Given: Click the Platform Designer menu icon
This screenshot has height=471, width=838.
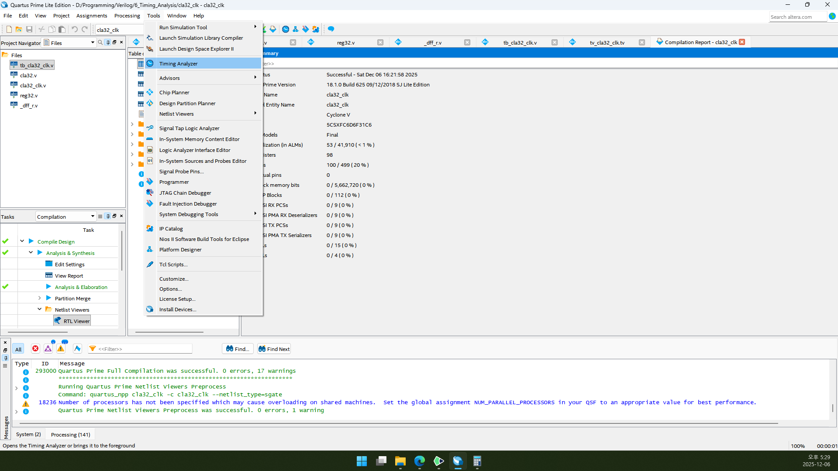Looking at the screenshot, I should [150, 250].
